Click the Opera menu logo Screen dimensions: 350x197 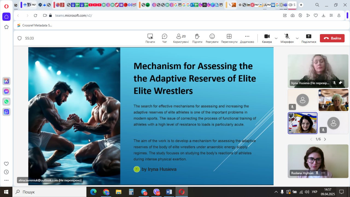pyautogui.click(x=6, y=6)
